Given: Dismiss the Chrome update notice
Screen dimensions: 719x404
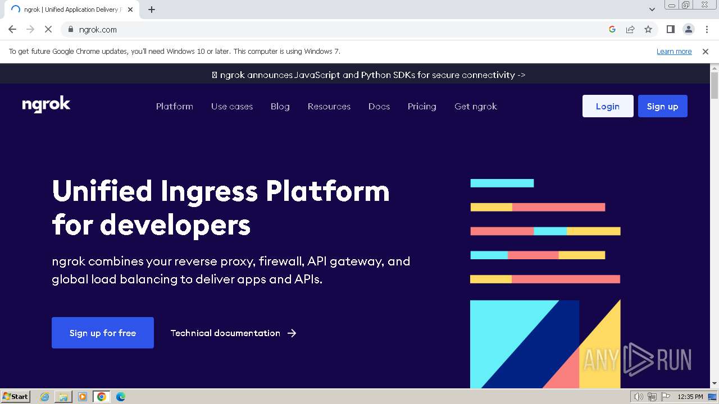Looking at the screenshot, I should coord(706,51).
